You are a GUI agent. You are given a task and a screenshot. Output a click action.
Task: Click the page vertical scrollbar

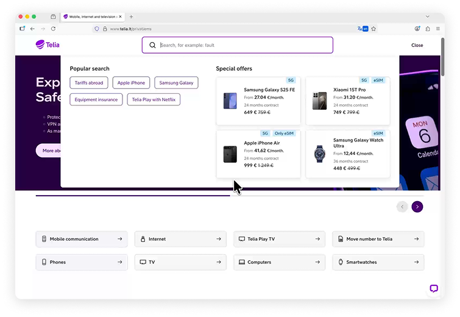(442, 57)
